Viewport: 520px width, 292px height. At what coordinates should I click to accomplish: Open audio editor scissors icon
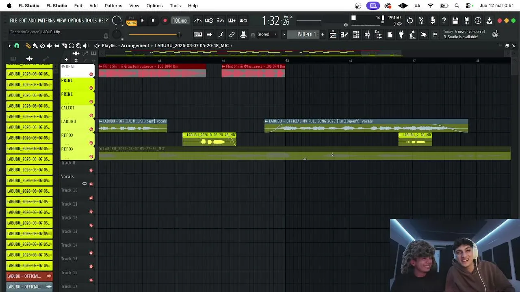click(421, 20)
